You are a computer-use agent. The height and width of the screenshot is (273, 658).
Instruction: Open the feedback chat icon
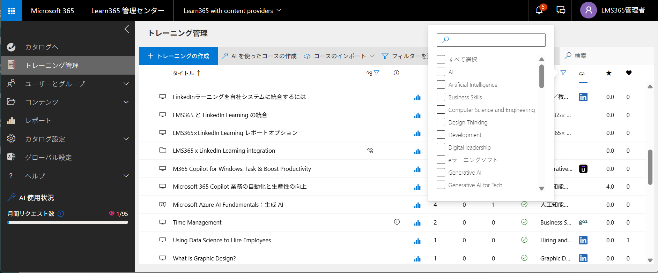[x=561, y=10]
